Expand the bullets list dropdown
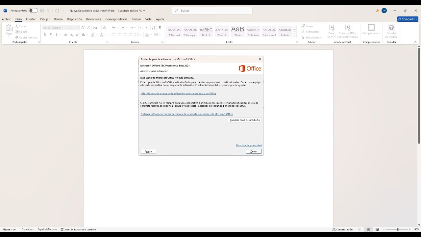Screen dimensions: 421x237 tap(118, 28)
